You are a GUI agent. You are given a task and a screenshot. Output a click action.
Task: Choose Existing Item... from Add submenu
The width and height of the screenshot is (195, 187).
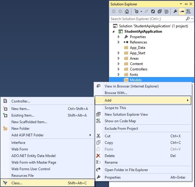point(47,115)
